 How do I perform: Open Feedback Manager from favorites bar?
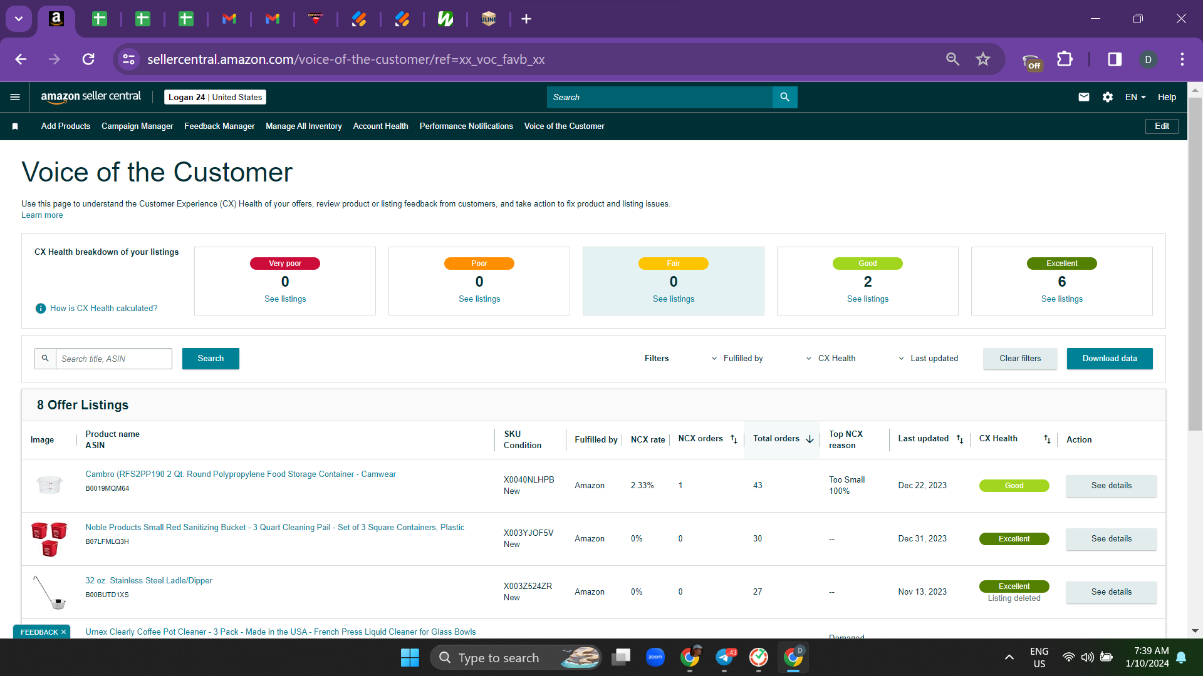click(x=219, y=126)
